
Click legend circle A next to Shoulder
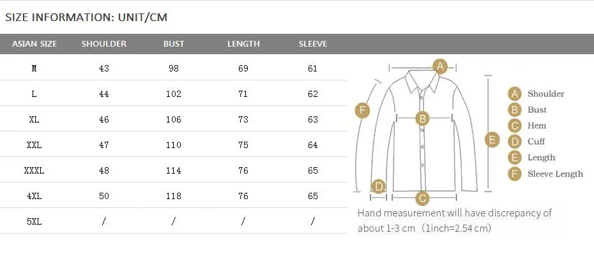(514, 94)
